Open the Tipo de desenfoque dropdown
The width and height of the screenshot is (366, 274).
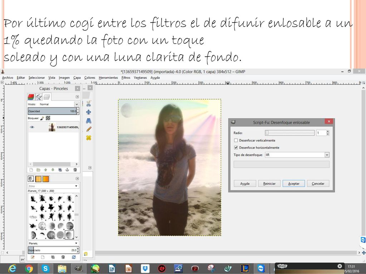297,155
